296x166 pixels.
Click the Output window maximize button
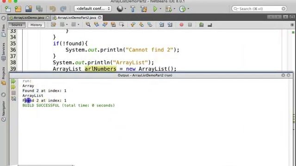tap(289, 75)
